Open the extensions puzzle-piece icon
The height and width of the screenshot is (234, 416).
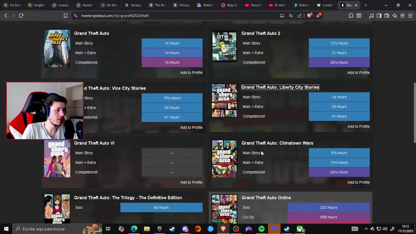pos(351,16)
